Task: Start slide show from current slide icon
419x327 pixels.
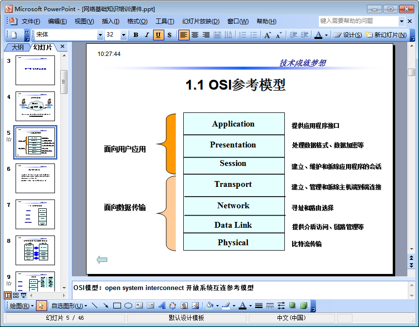Action: point(23,295)
